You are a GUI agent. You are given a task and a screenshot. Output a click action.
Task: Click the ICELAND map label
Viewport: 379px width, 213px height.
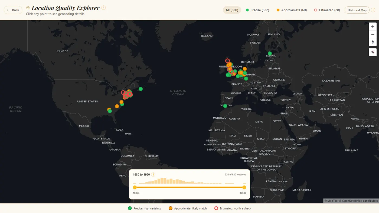pos(207,36)
